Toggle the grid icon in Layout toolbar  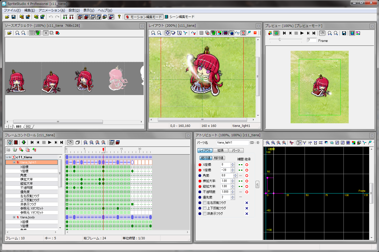click(x=201, y=33)
